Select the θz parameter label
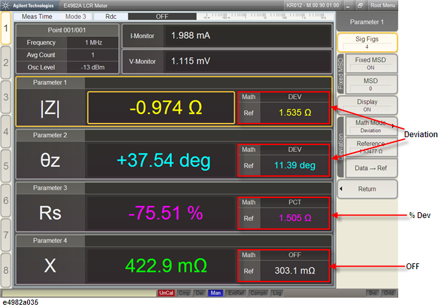This screenshot has height=308, width=443. pyautogui.click(x=50, y=160)
